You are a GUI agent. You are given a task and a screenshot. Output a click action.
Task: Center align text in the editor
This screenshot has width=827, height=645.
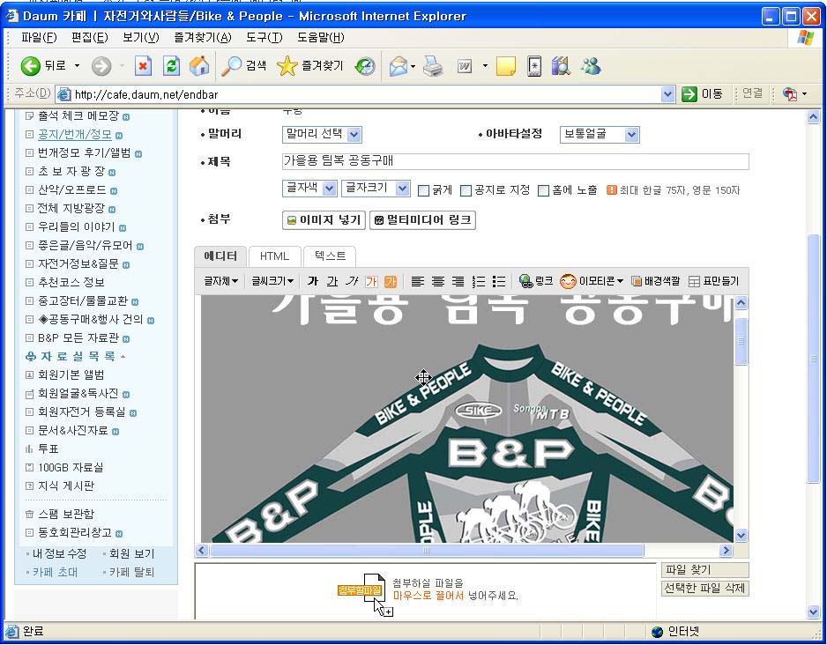click(438, 281)
